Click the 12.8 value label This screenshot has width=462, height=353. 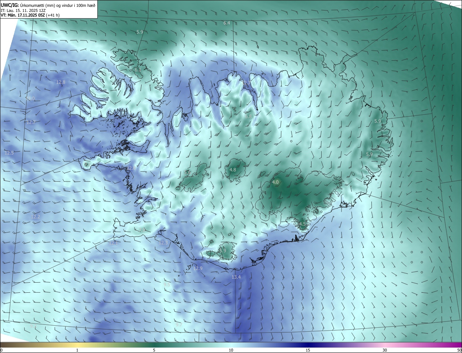click(61, 82)
